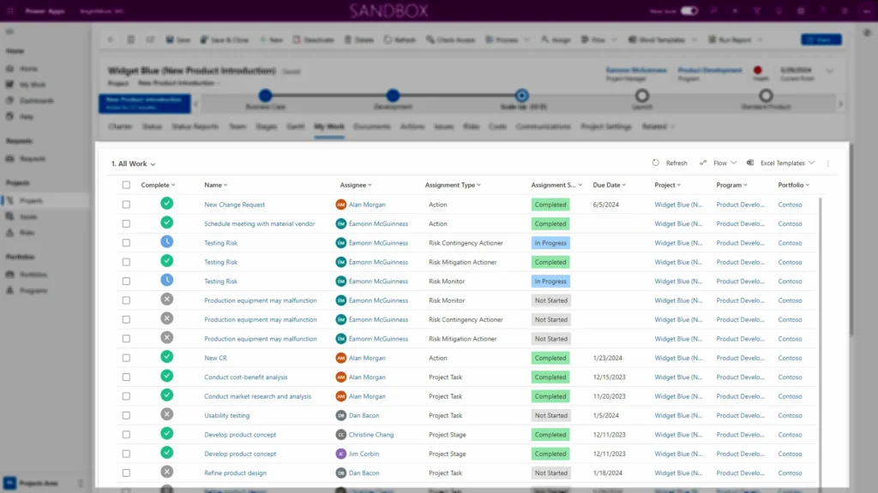Click the green checkmark beside New Change Request
The image size is (878, 493).
pyautogui.click(x=166, y=204)
